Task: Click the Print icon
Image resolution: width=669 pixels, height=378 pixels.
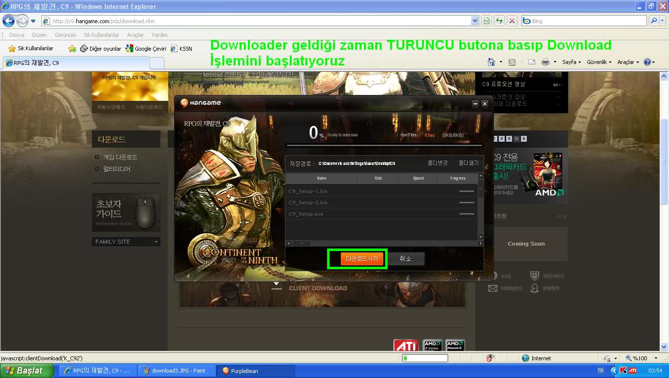Action: (x=545, y=62)
